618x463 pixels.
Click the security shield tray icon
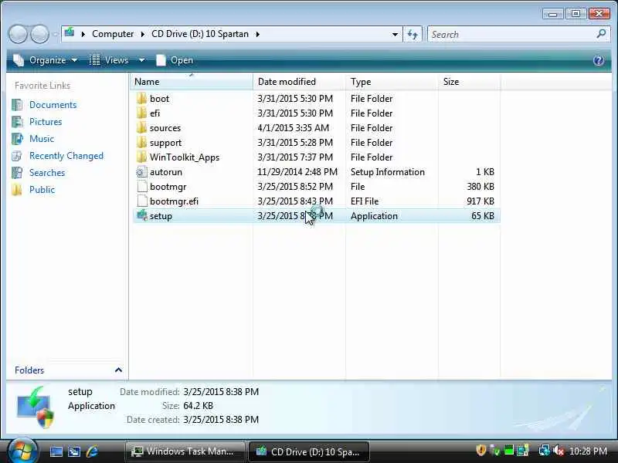click(x=480, y=451)
